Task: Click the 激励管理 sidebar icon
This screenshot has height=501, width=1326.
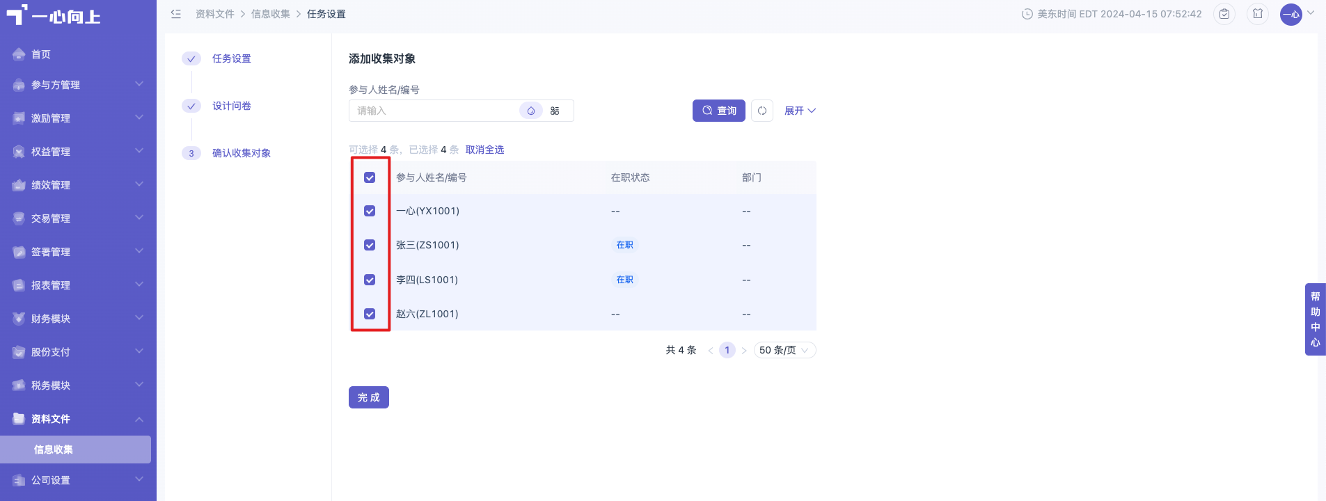Action: click(x=19, y=118)
